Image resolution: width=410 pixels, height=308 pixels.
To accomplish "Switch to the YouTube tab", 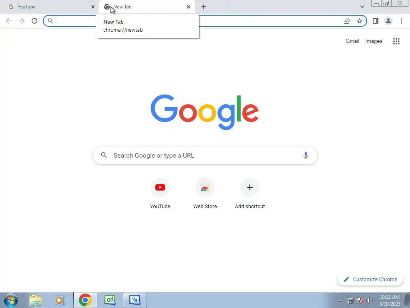I will pyautogui.click(x=49, y=7).
